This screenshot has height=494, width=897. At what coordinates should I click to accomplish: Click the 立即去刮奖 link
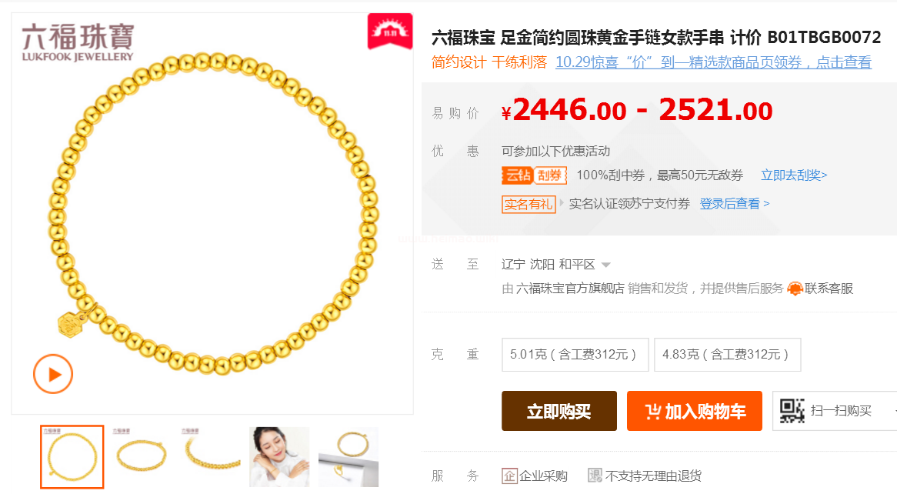coord(794,175)
